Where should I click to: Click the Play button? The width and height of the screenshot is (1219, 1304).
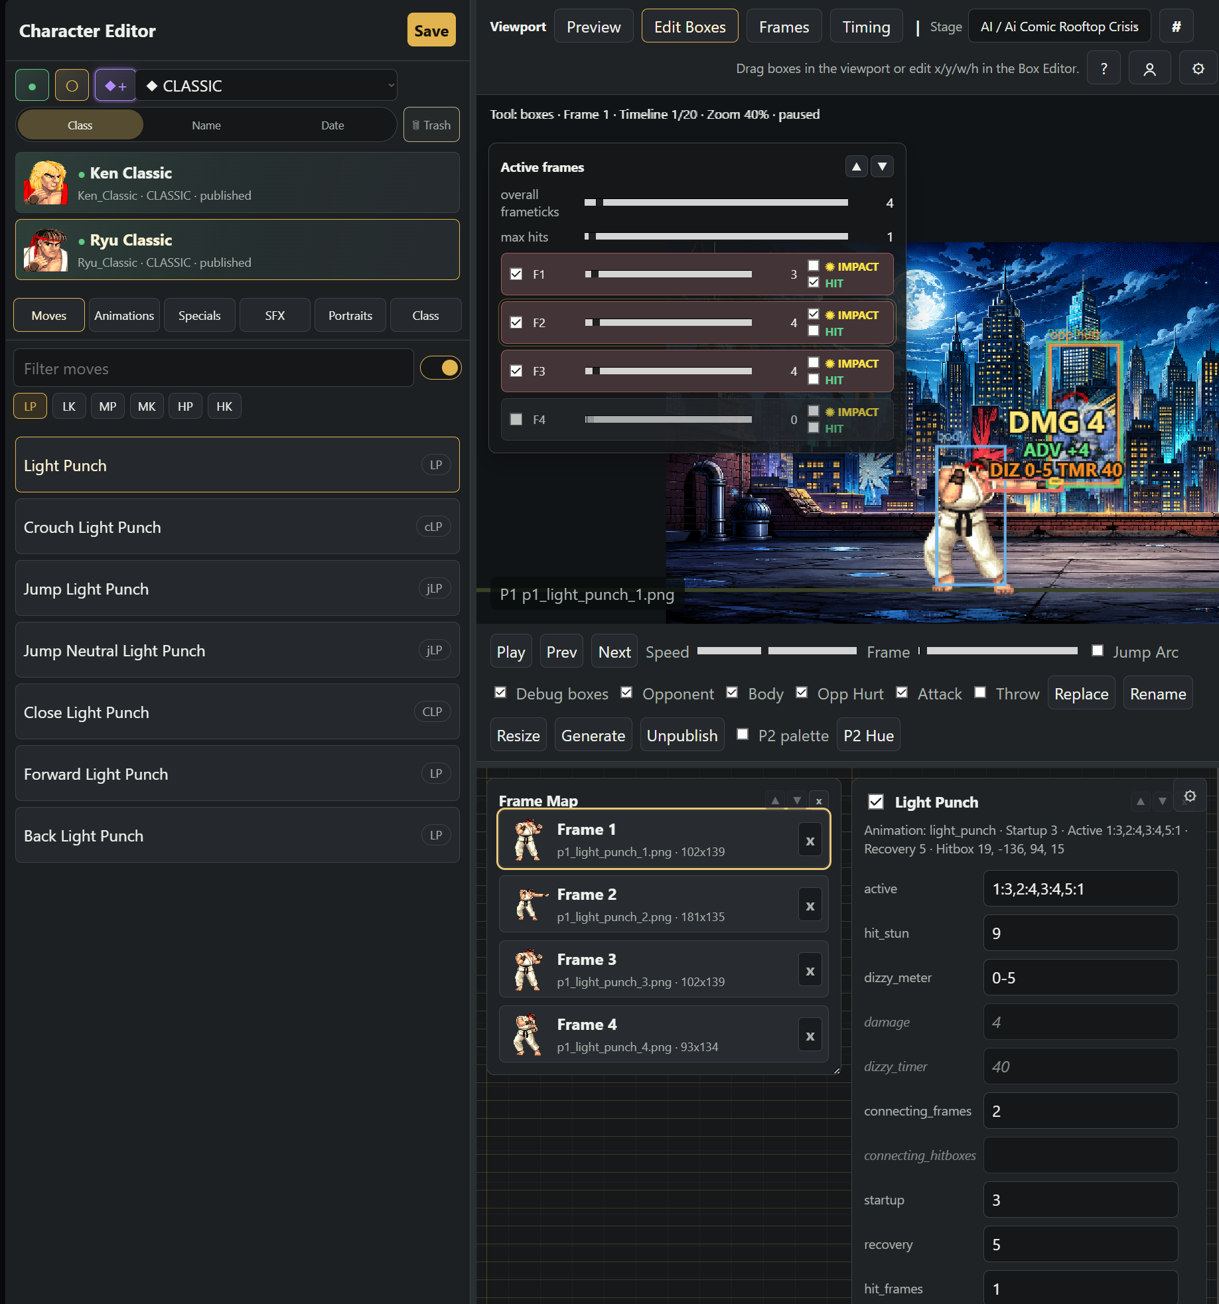[x=511, y=652]
